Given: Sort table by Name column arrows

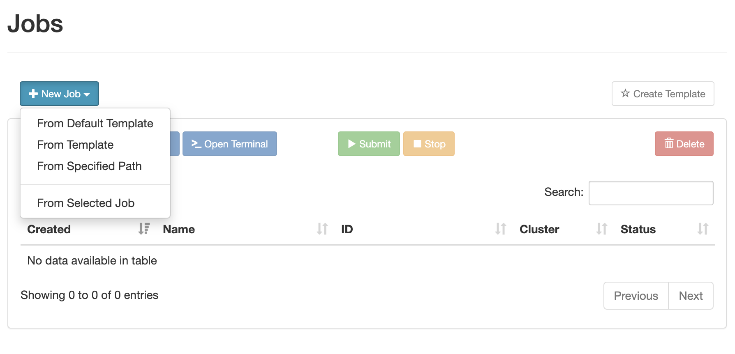Looking at the screenshot, I should click(x=322, y=229).
